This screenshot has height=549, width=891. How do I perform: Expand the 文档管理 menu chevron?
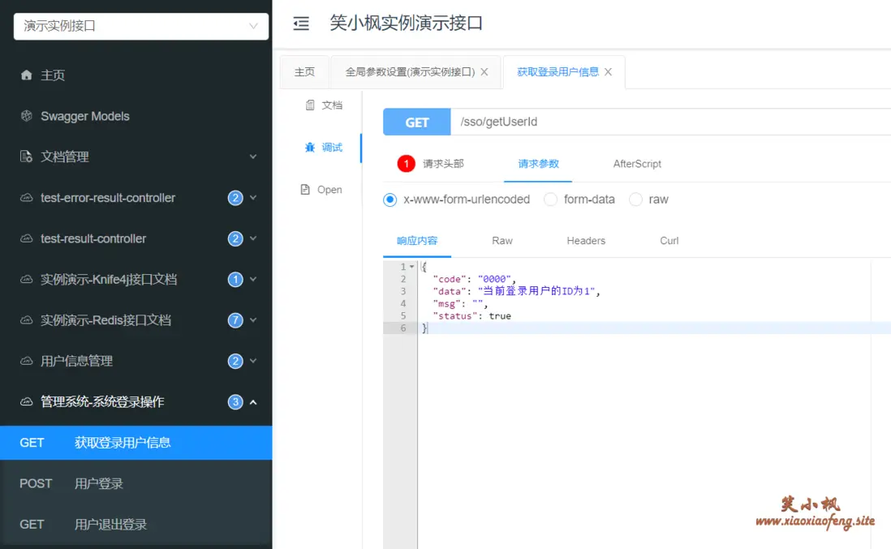point(253,157)
